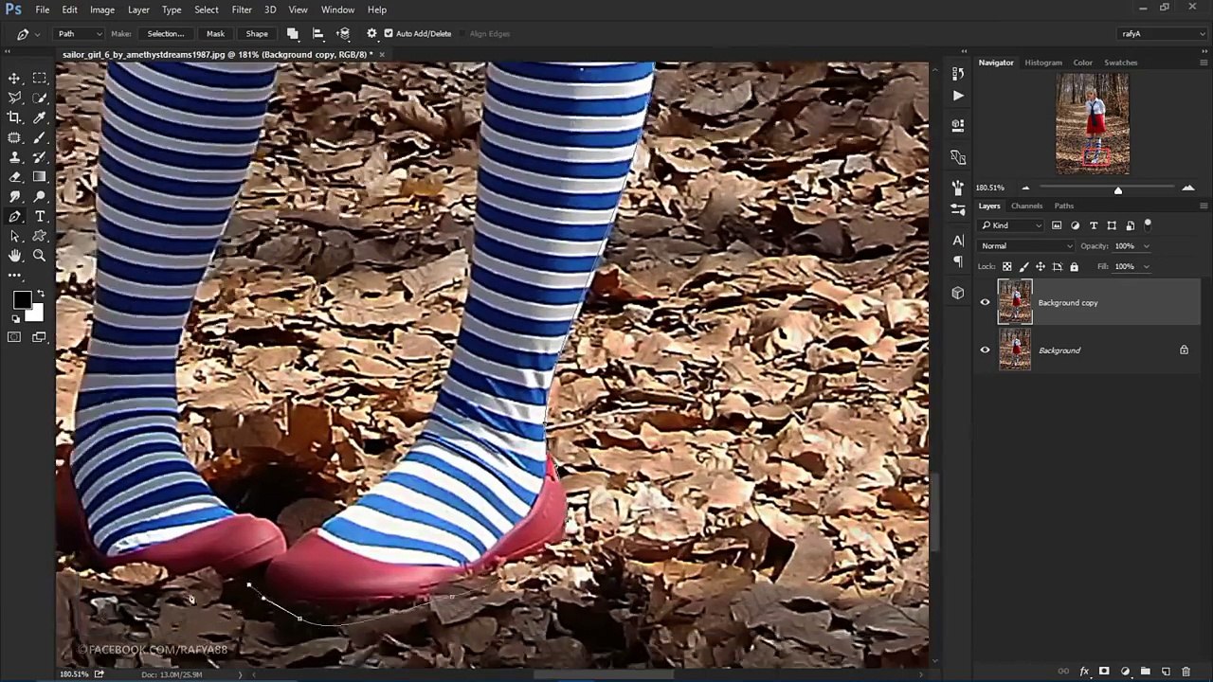
Task: Select the Rectangular Marquee tool
Action: [40, 78]
